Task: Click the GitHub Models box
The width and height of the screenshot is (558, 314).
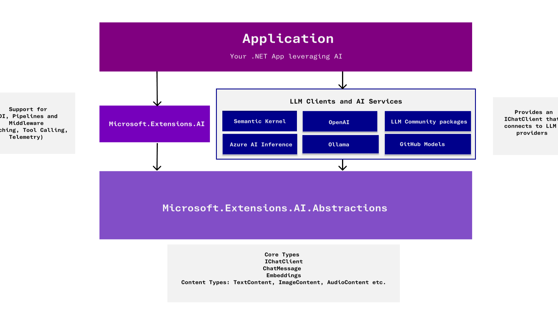Action: coord(428,144)
